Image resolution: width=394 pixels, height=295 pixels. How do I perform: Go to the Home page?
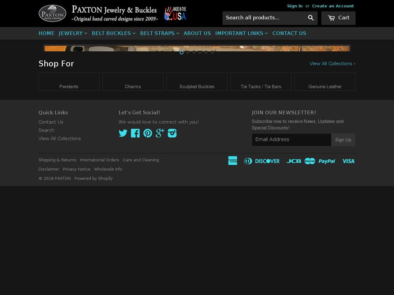46,33
